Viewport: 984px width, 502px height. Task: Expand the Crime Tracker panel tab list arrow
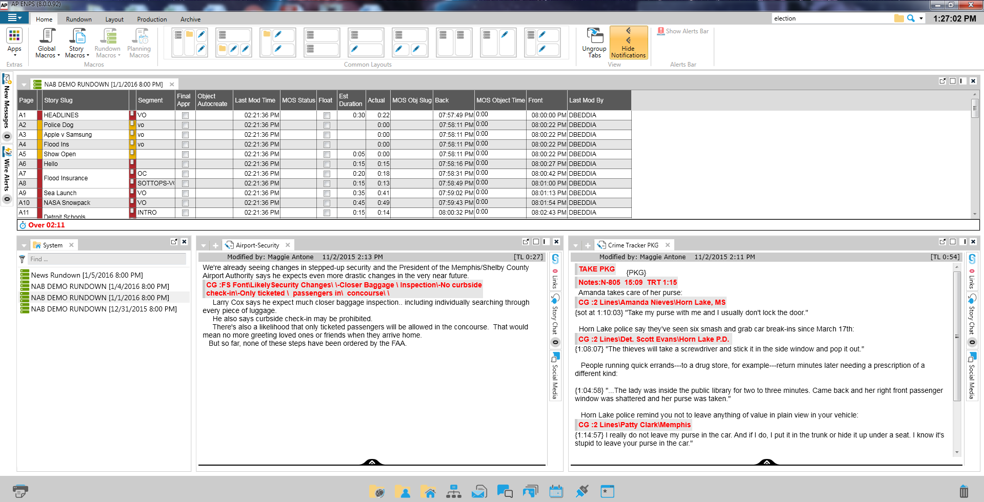coord(575,246)
